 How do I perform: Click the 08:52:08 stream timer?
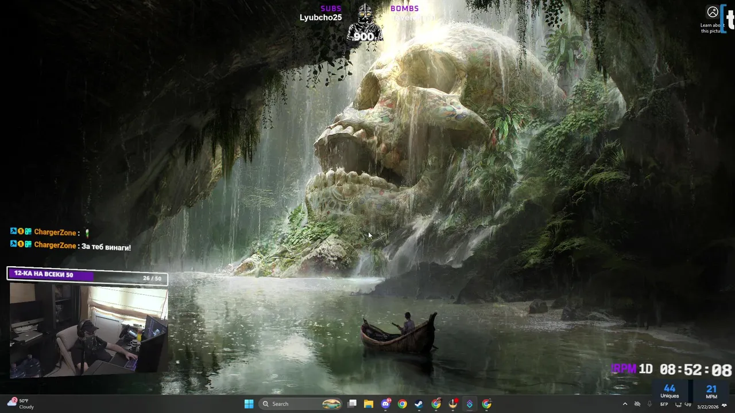click(695, 370)
